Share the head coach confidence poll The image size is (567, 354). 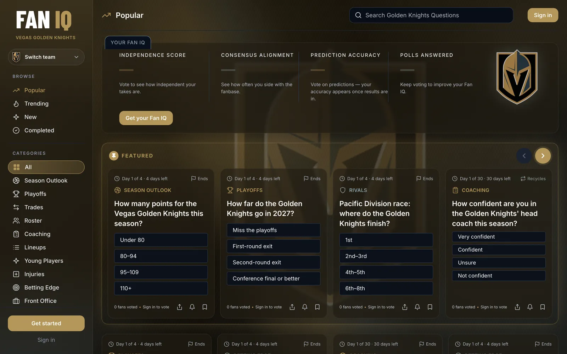coord(517,307)
